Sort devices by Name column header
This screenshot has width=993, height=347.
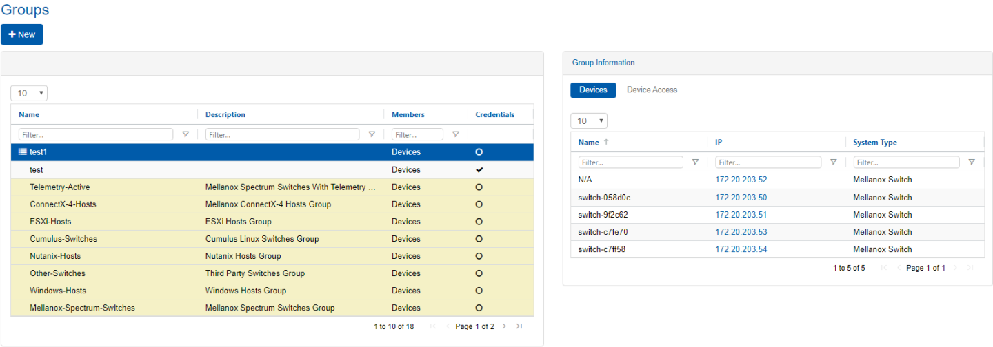[x=589, y=143]
